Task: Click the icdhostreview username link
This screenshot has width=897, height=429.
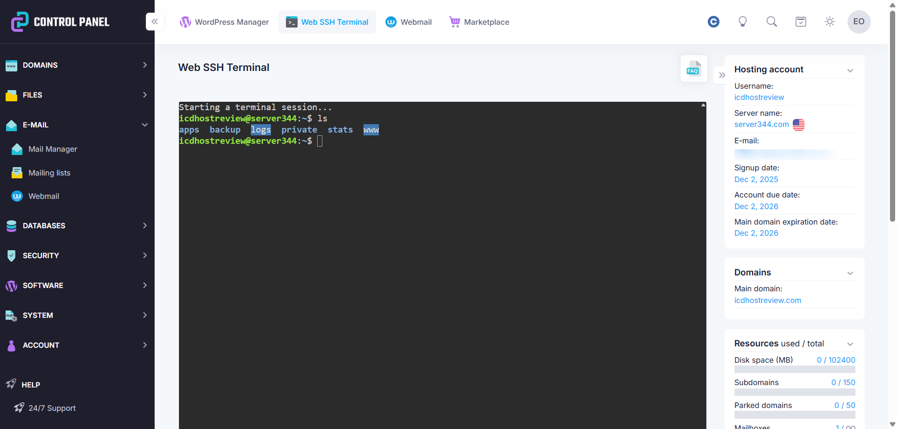Action: pyautogui.click(x=759, y=98)
